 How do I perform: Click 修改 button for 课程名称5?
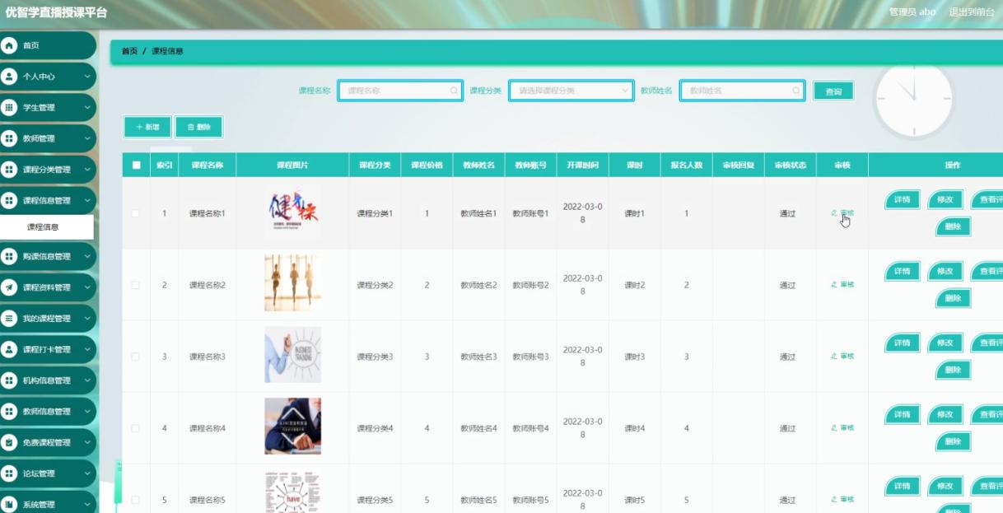[945, 487]
